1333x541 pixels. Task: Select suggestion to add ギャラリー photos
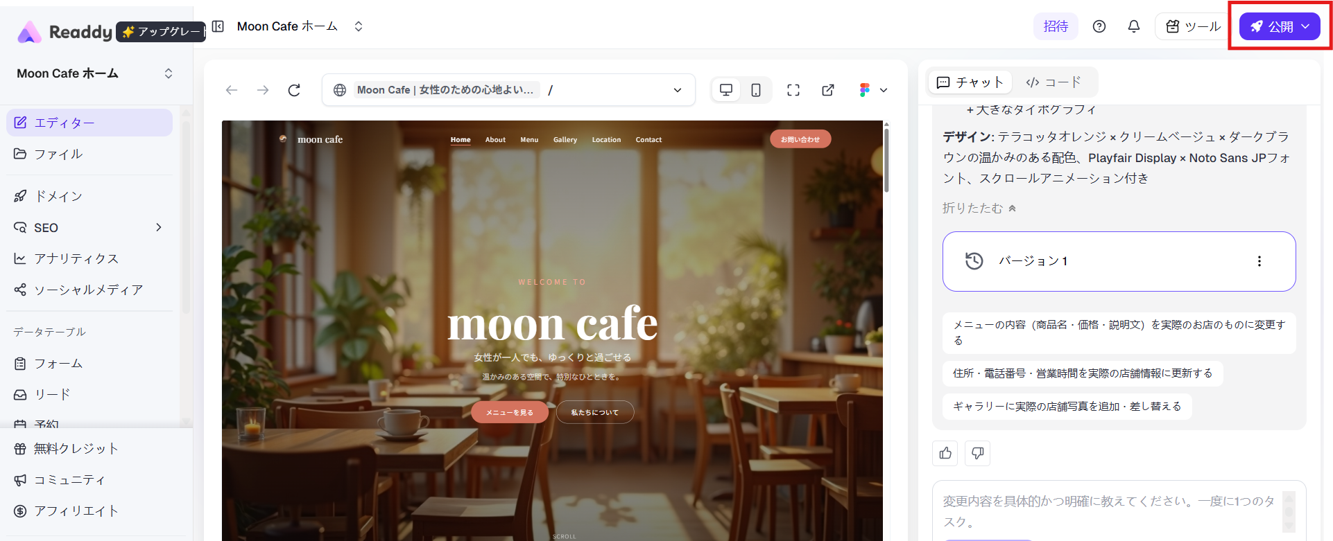(x=1067, y=407)
